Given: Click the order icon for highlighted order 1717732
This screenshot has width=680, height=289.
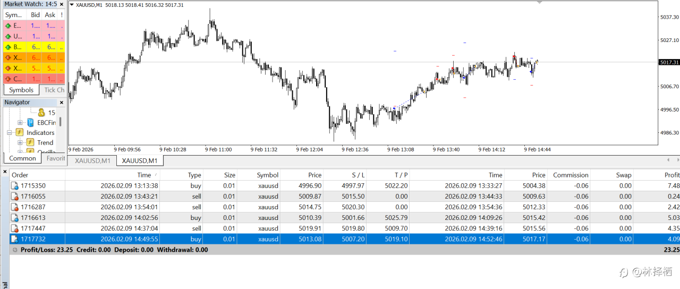Looking at the screenshot, I should (x=15, y=239).
